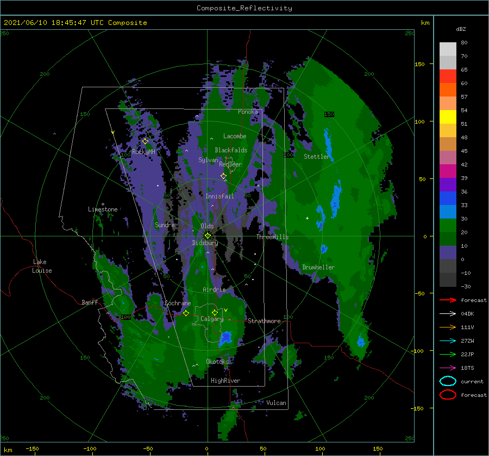This screenshot has width=489, height=456.
Task: Click the Strathmore town label
Action: (x=264, y=321)
